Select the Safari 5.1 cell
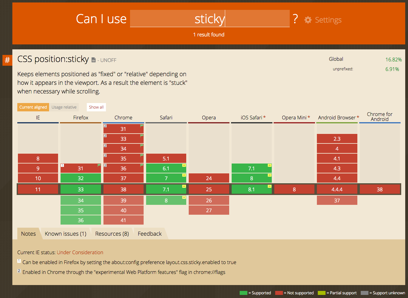The height and width of the screenshot is (298, 408). point(166,159)
